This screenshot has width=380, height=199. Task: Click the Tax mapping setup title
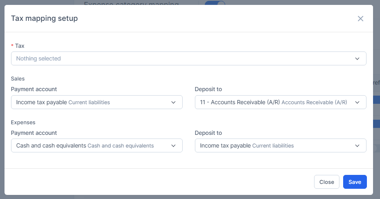[44, 18]
